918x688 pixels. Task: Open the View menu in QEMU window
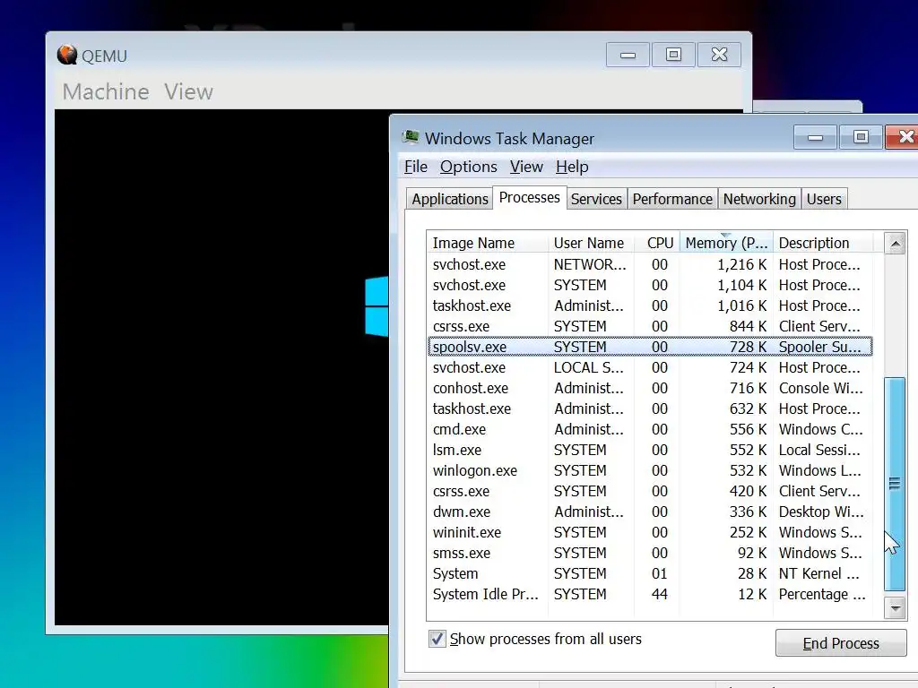click(x=188, y=92)
